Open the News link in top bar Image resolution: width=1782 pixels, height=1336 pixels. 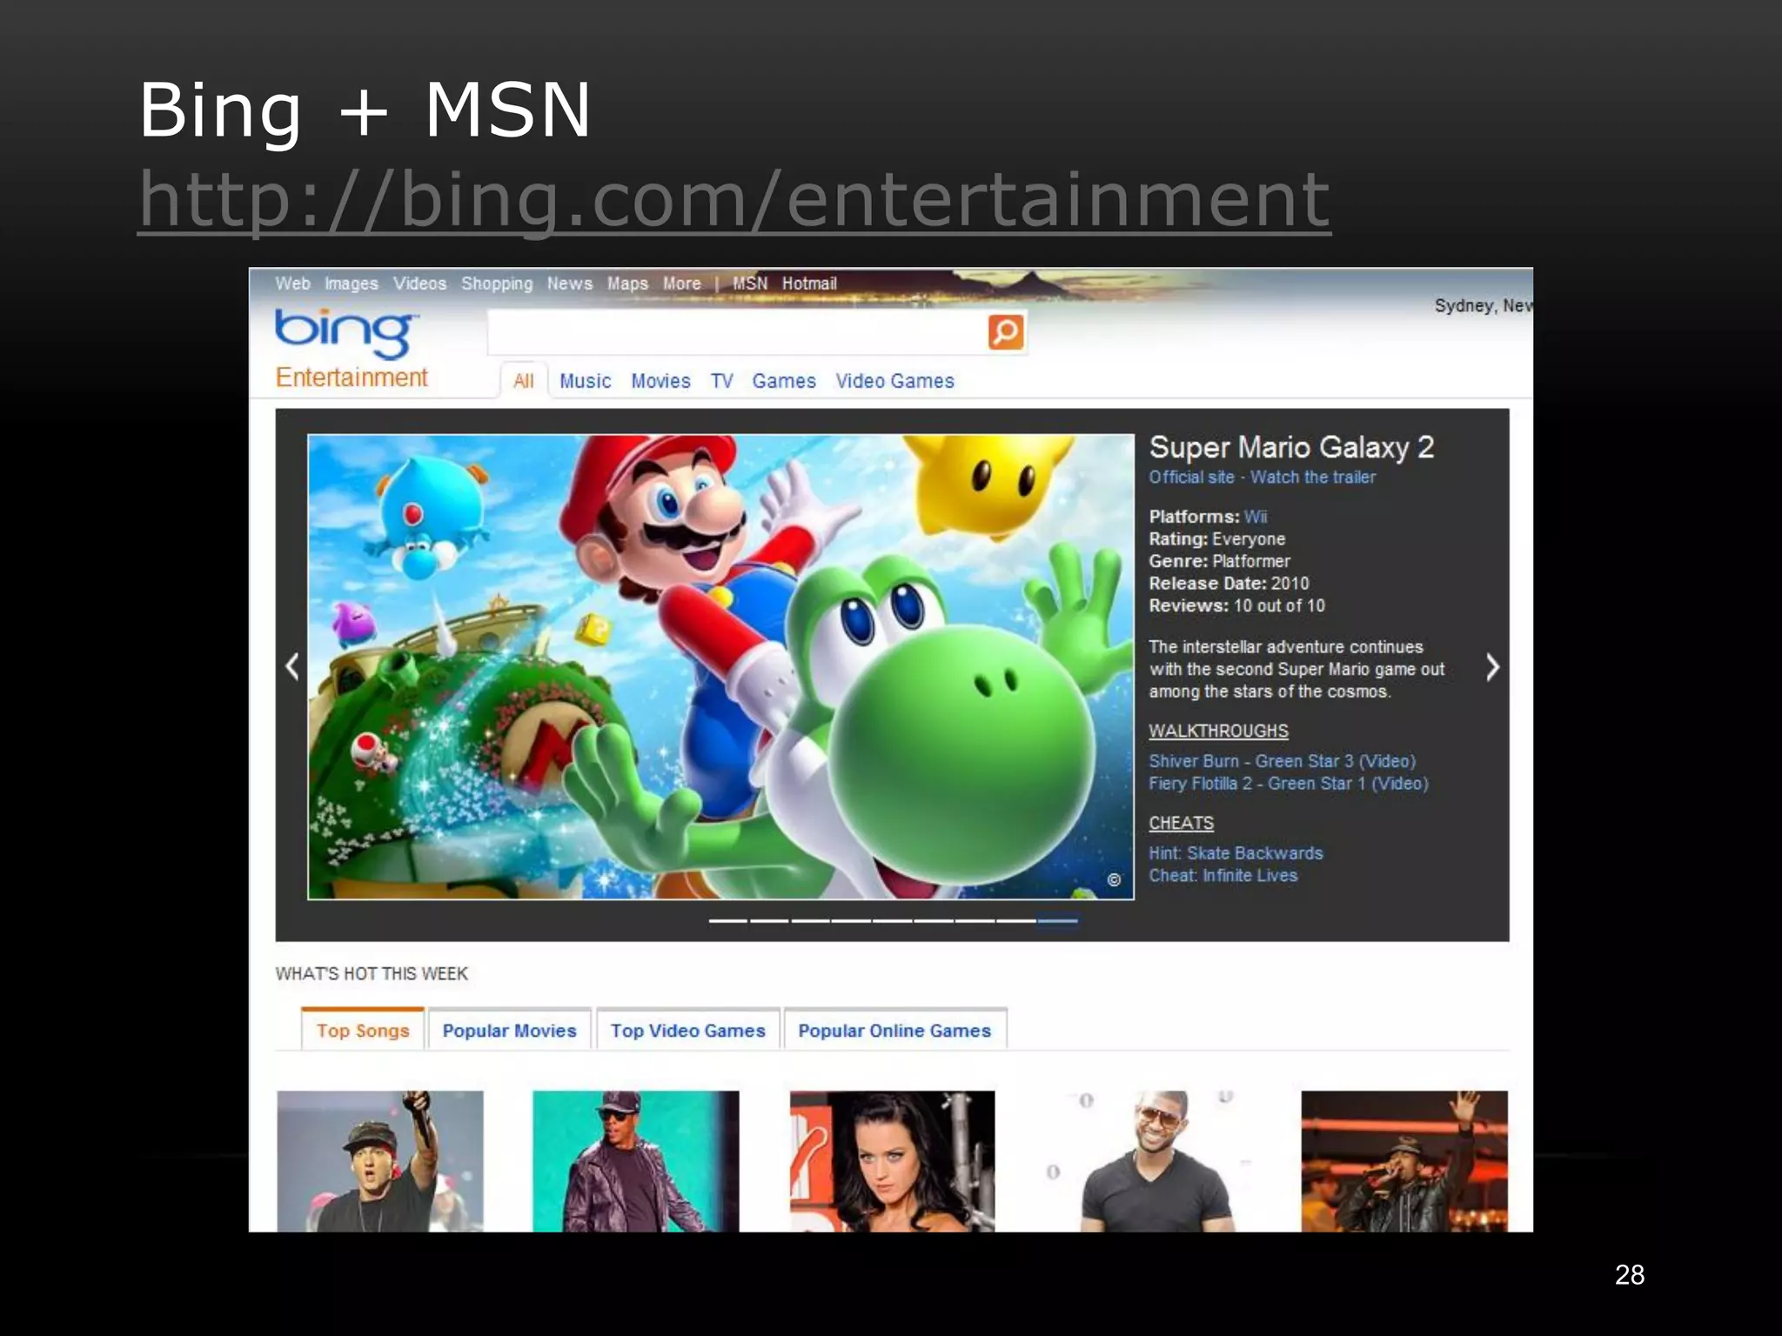click(570, 284)
